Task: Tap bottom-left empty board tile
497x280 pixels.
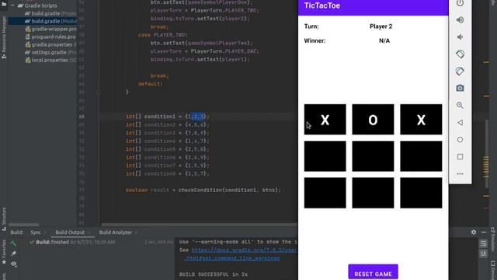Action: click(325, 193)
